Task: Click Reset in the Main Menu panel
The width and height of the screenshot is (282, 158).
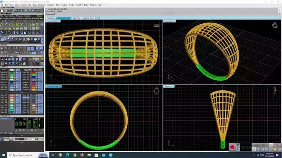Action: tap(39, 16)
